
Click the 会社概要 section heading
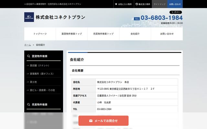pyautogui.click(x=78, y=71)
